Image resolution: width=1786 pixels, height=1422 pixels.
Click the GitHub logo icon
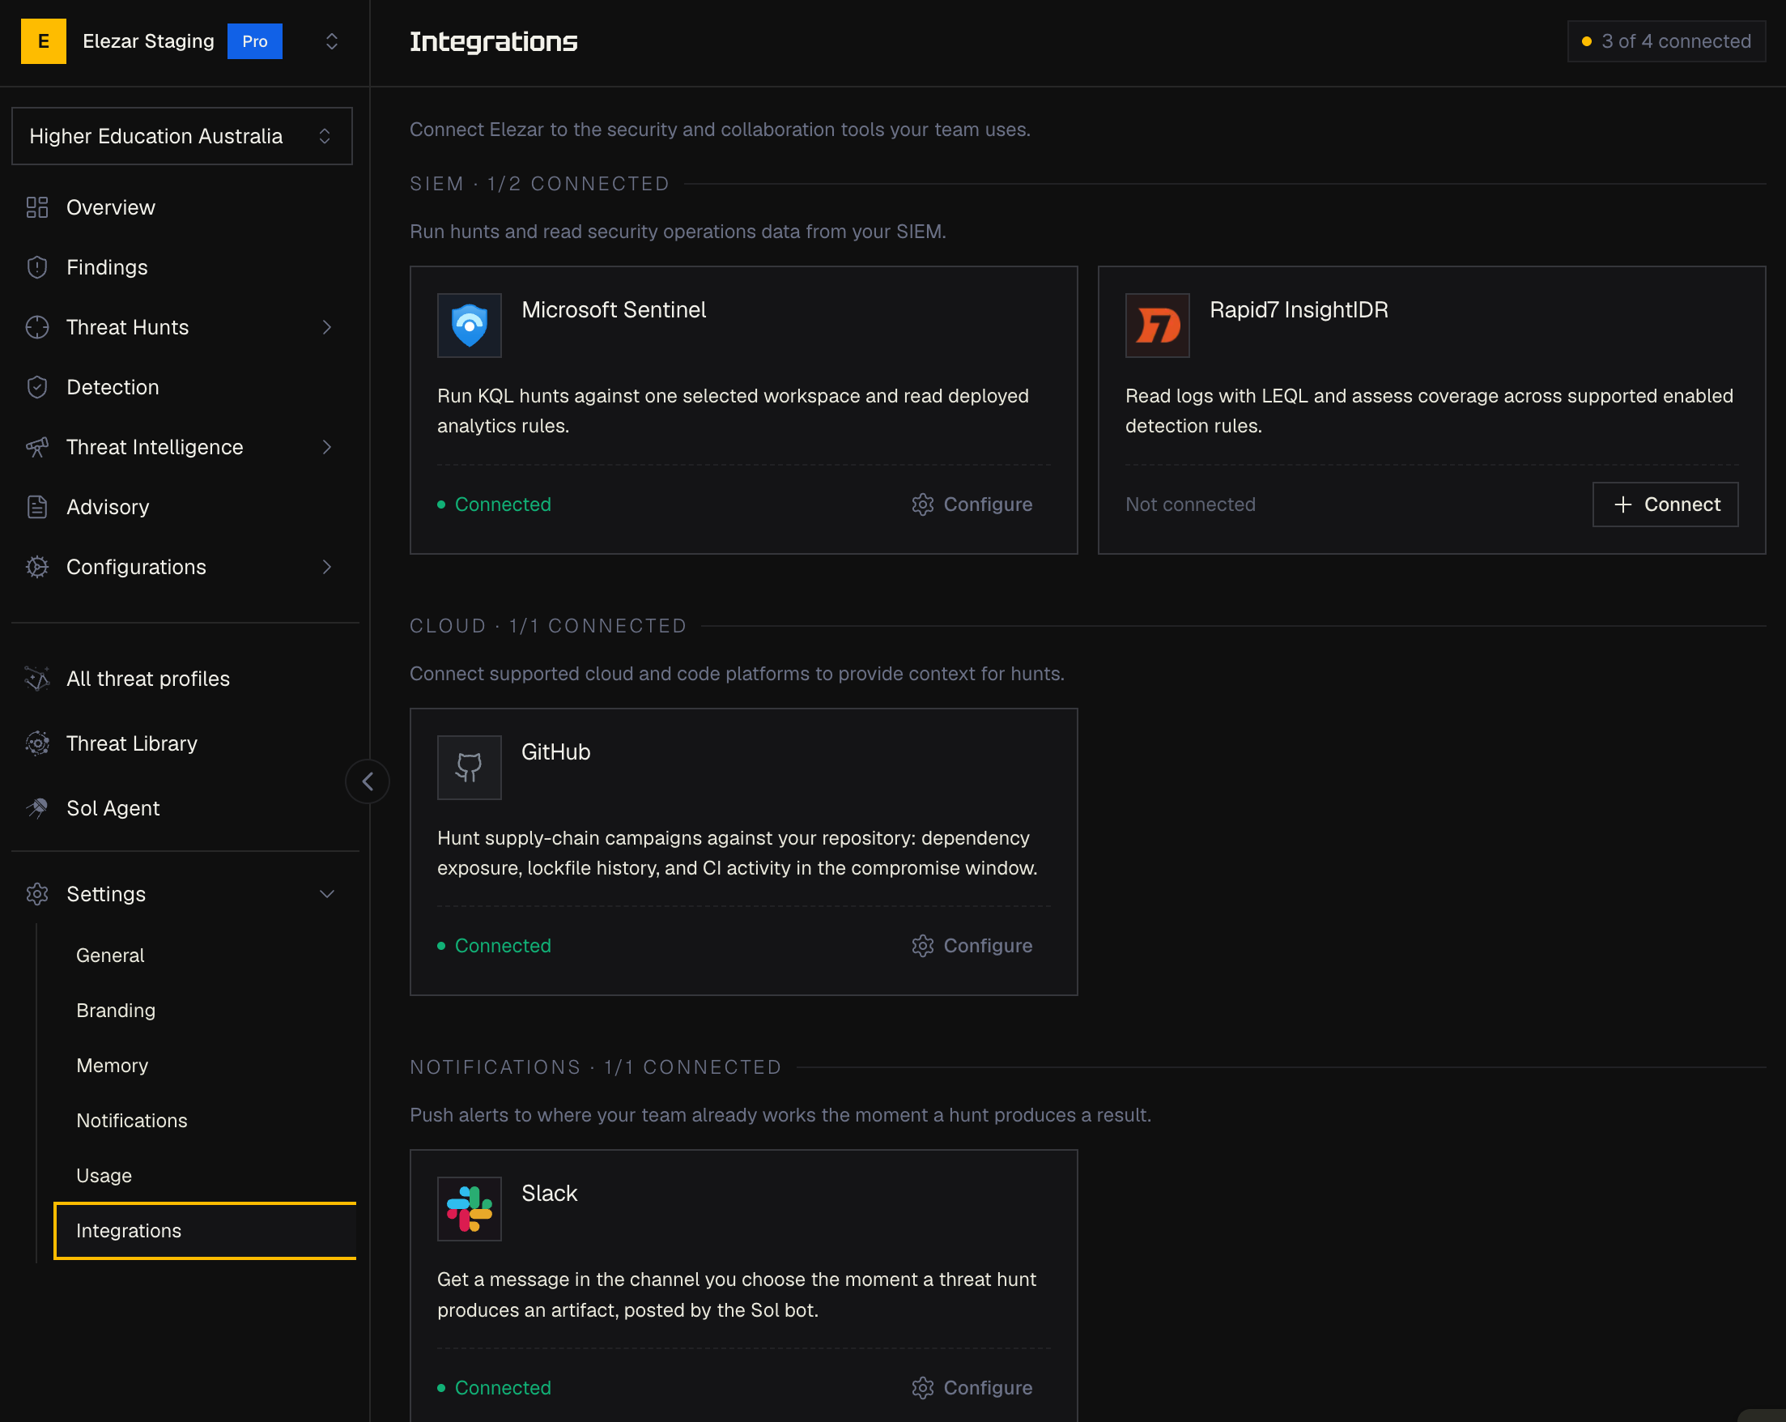click(x=469, y=768)
